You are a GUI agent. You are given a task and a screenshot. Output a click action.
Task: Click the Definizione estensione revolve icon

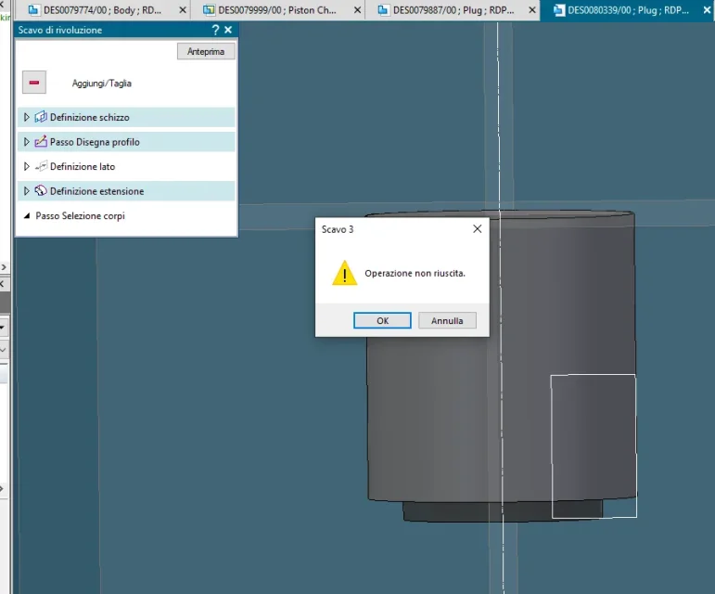(41, 190)
